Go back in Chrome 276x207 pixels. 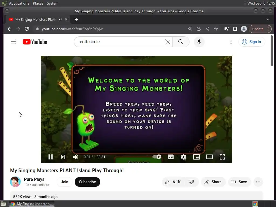[9, 29]
